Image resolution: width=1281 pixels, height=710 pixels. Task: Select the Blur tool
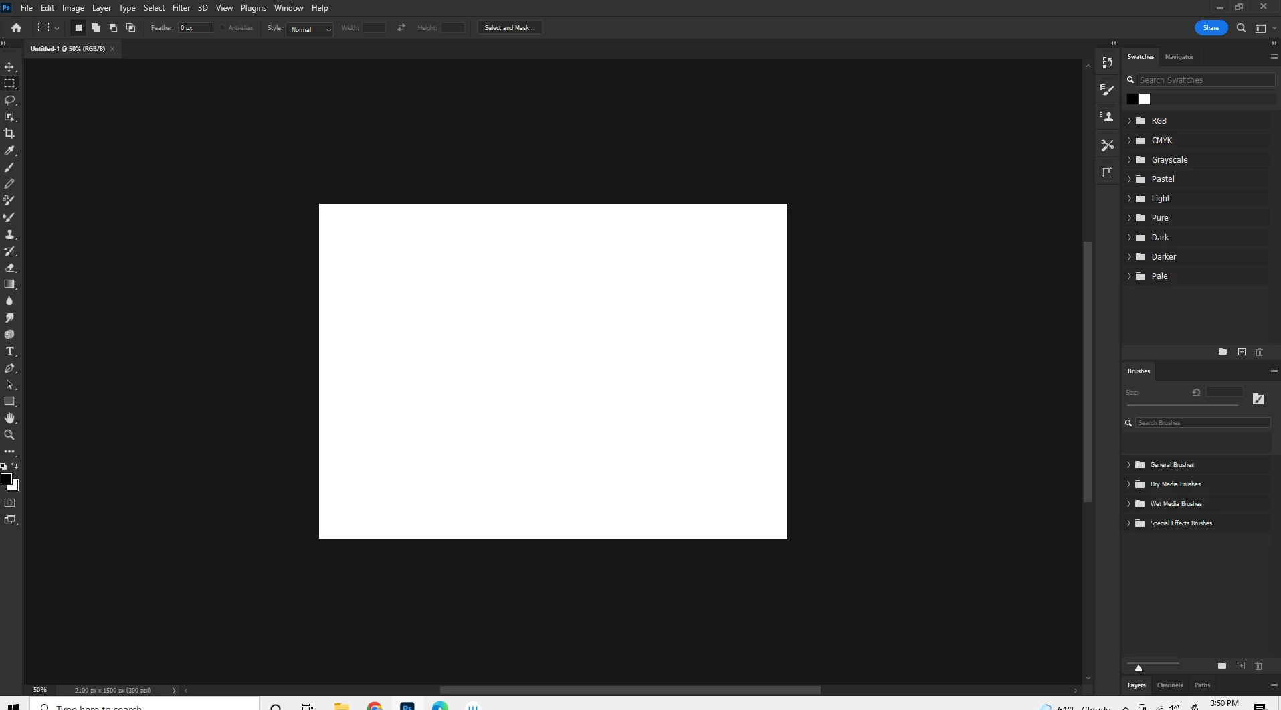9,301
